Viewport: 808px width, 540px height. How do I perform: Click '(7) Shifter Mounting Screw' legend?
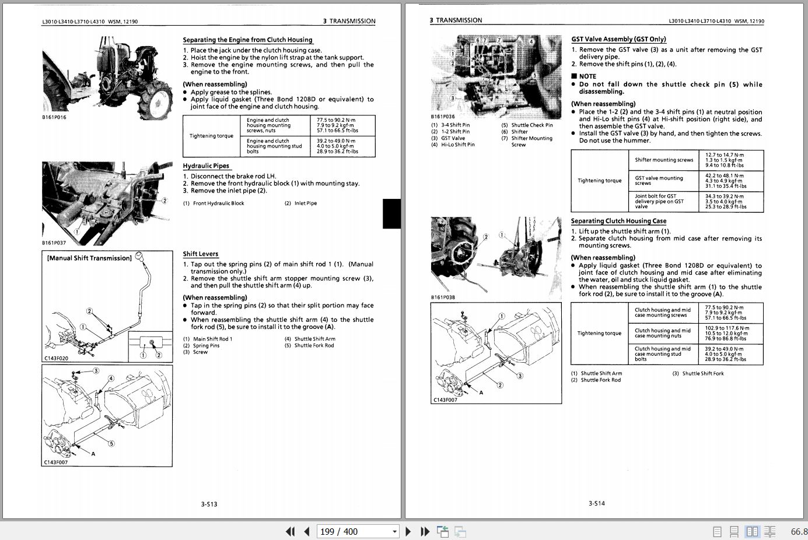(x=527, y=142)
